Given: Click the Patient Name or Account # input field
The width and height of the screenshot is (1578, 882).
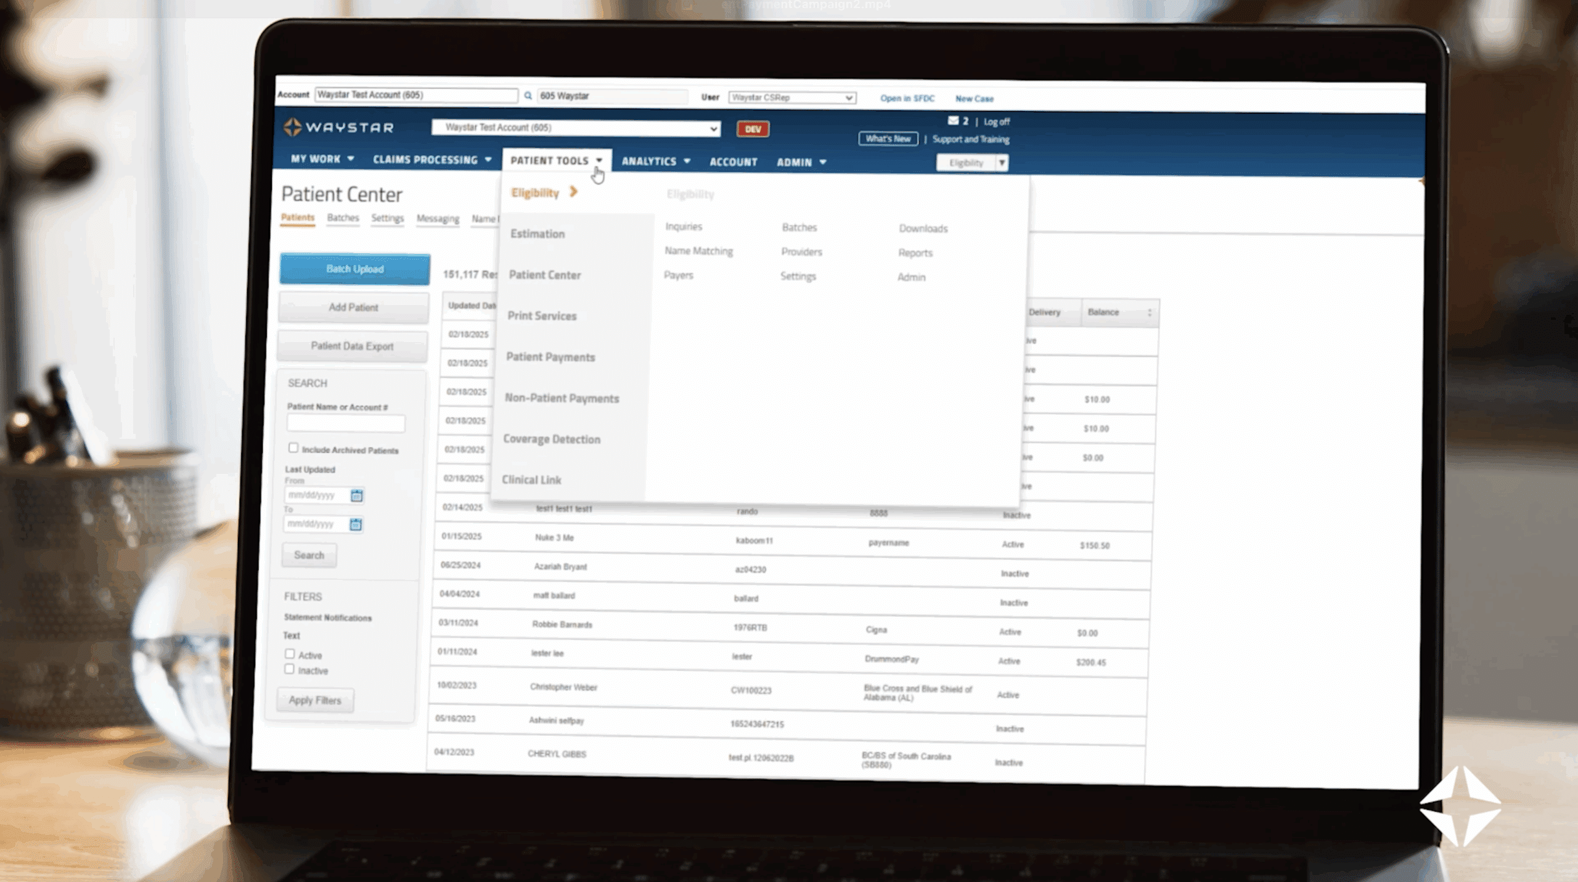Looking at the screenshot, I should click(345, 423).
